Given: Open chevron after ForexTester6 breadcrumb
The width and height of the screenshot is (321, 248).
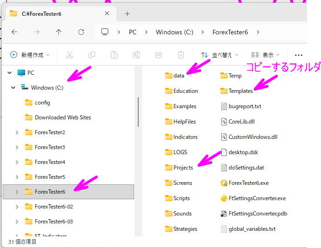Looking at the screenshot, I should (x=258, y=32).
